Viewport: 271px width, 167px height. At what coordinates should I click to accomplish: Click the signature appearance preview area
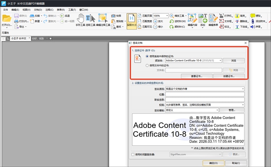tap(188, 130)
